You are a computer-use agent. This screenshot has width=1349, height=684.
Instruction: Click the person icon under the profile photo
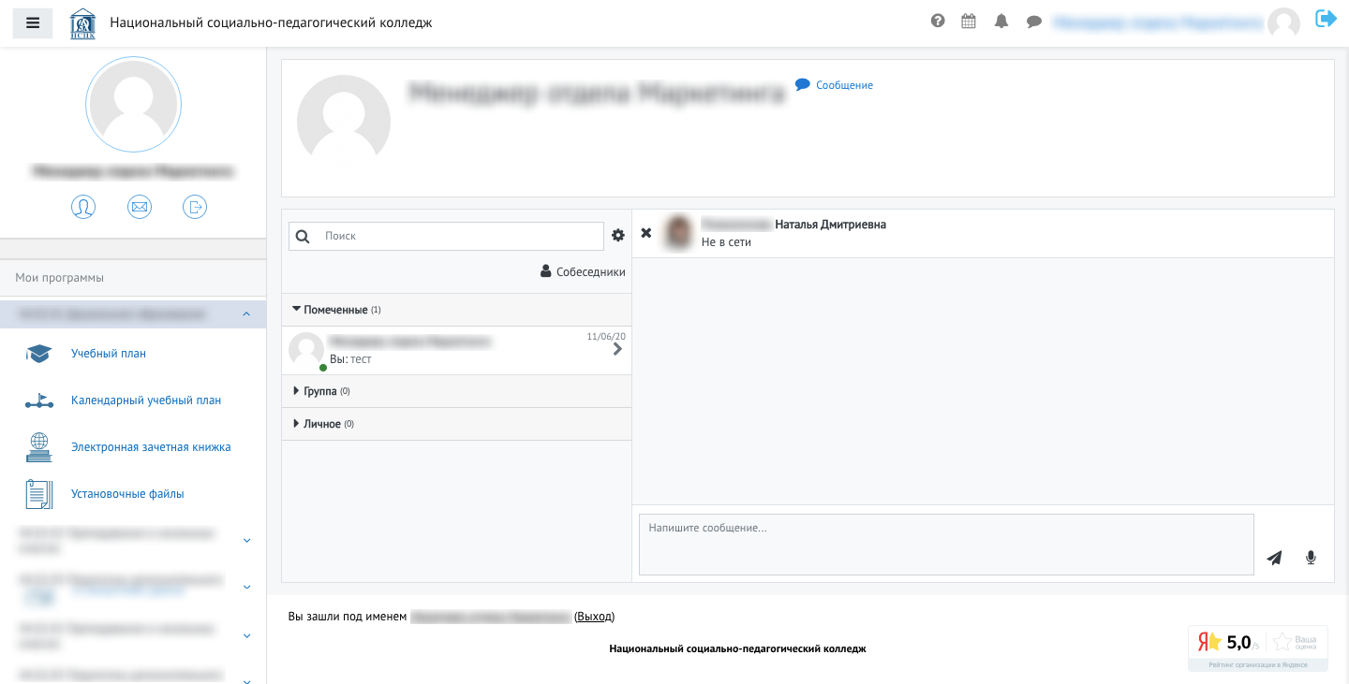click(x=83, y=207)
